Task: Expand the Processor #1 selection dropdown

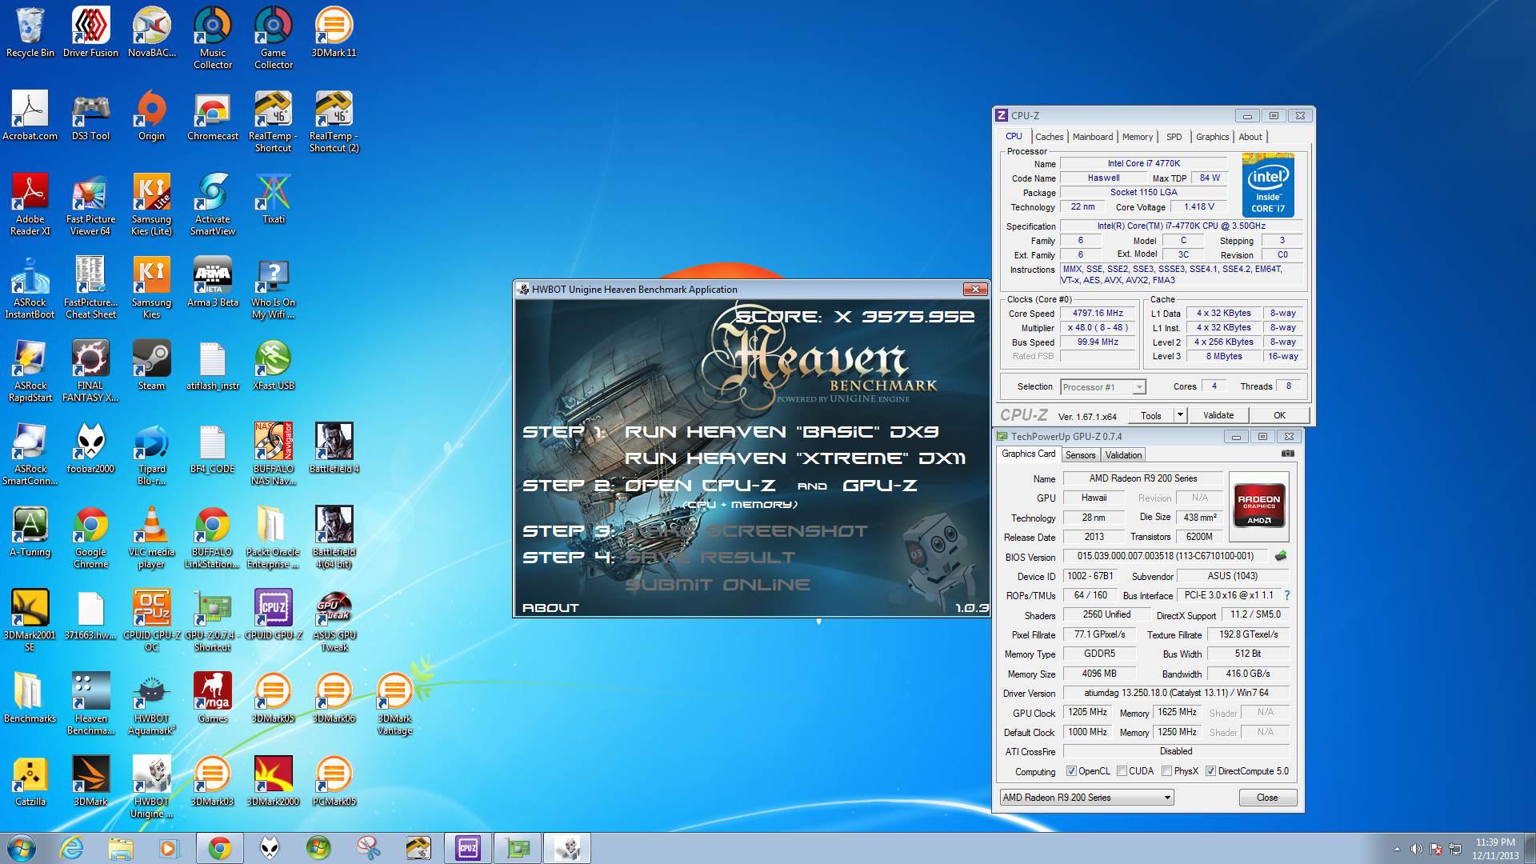Action: coord(1138,387)
